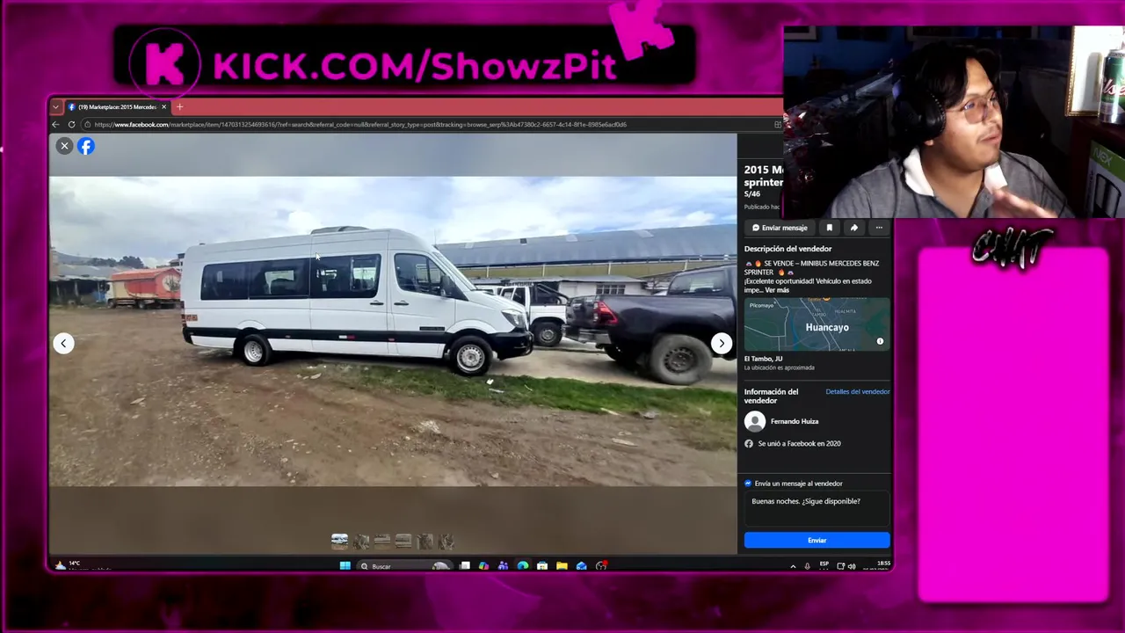The image size is (1125, 633).
Task: Select the fourth photo thumbnail
Action: pos(403,541)
